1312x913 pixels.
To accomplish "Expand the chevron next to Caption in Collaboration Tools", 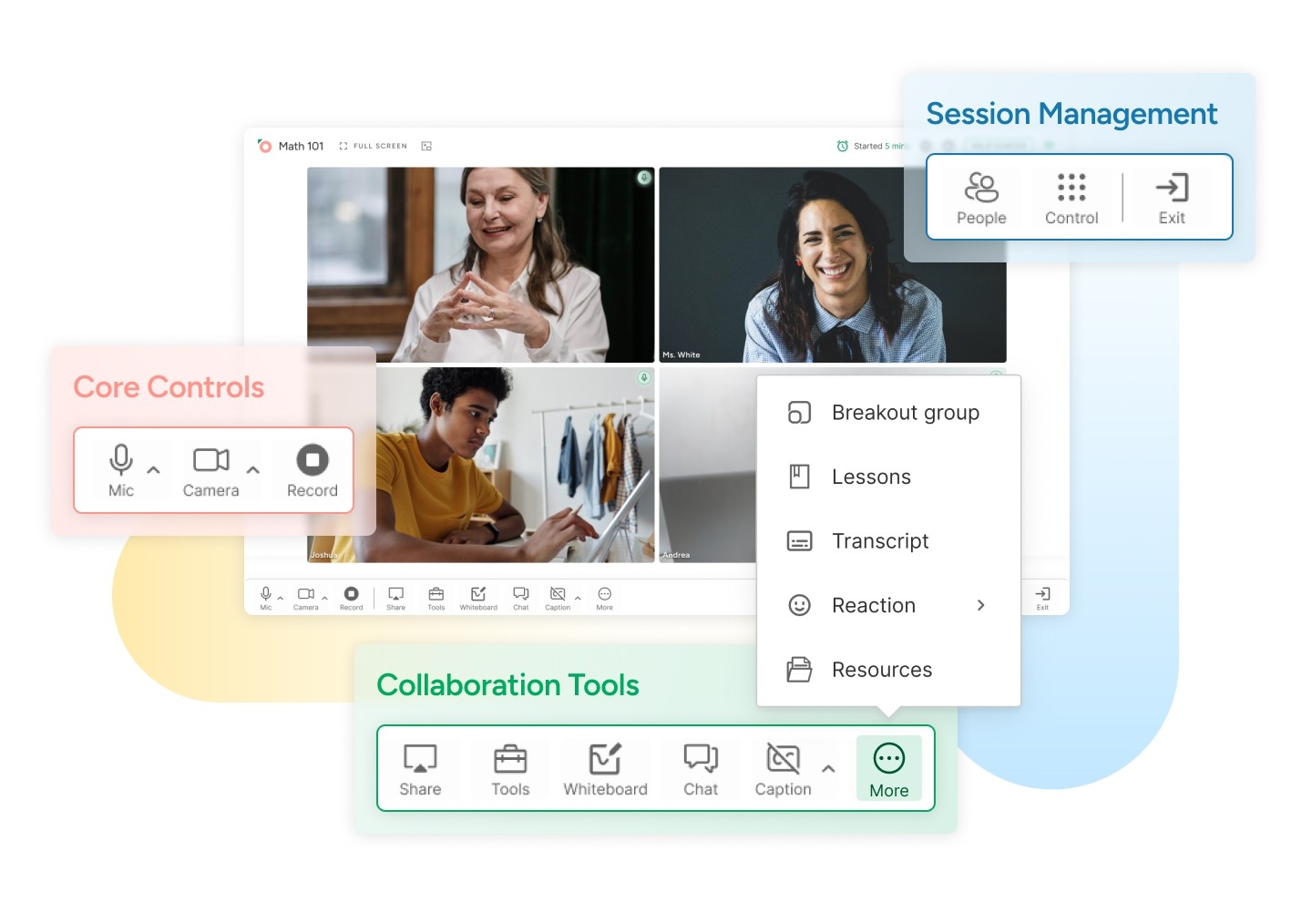I will tap(828, 768).
